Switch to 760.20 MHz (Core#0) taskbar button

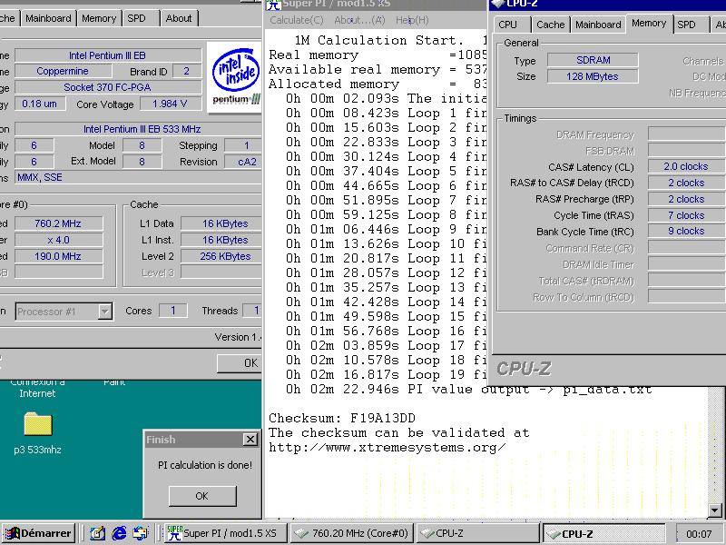click(x=353, y=533)
